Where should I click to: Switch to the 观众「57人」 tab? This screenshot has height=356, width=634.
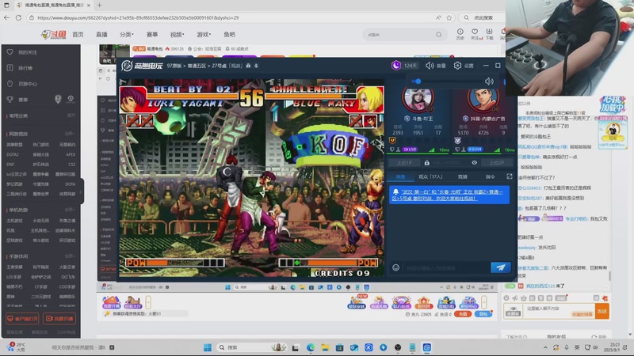[430, 176]
